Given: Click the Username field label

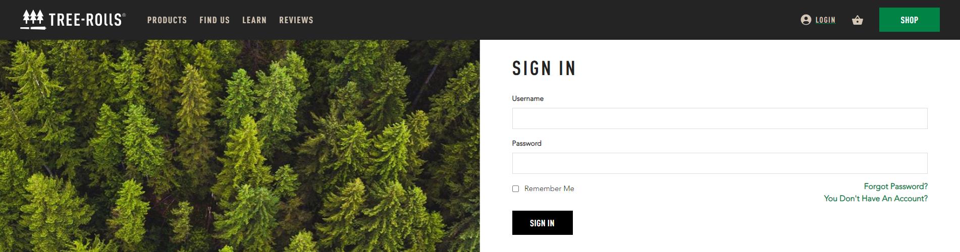Looking at the screenshot, I should click(527, 99).
